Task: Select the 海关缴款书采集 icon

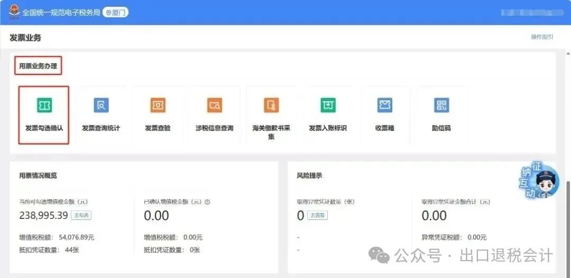Action: (x=271, y=106)
